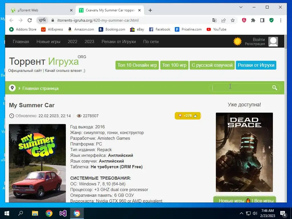Open Главная страница breadcrumb link
The height and width of the screenshot is (219, 292).
[x=40, y=88]
